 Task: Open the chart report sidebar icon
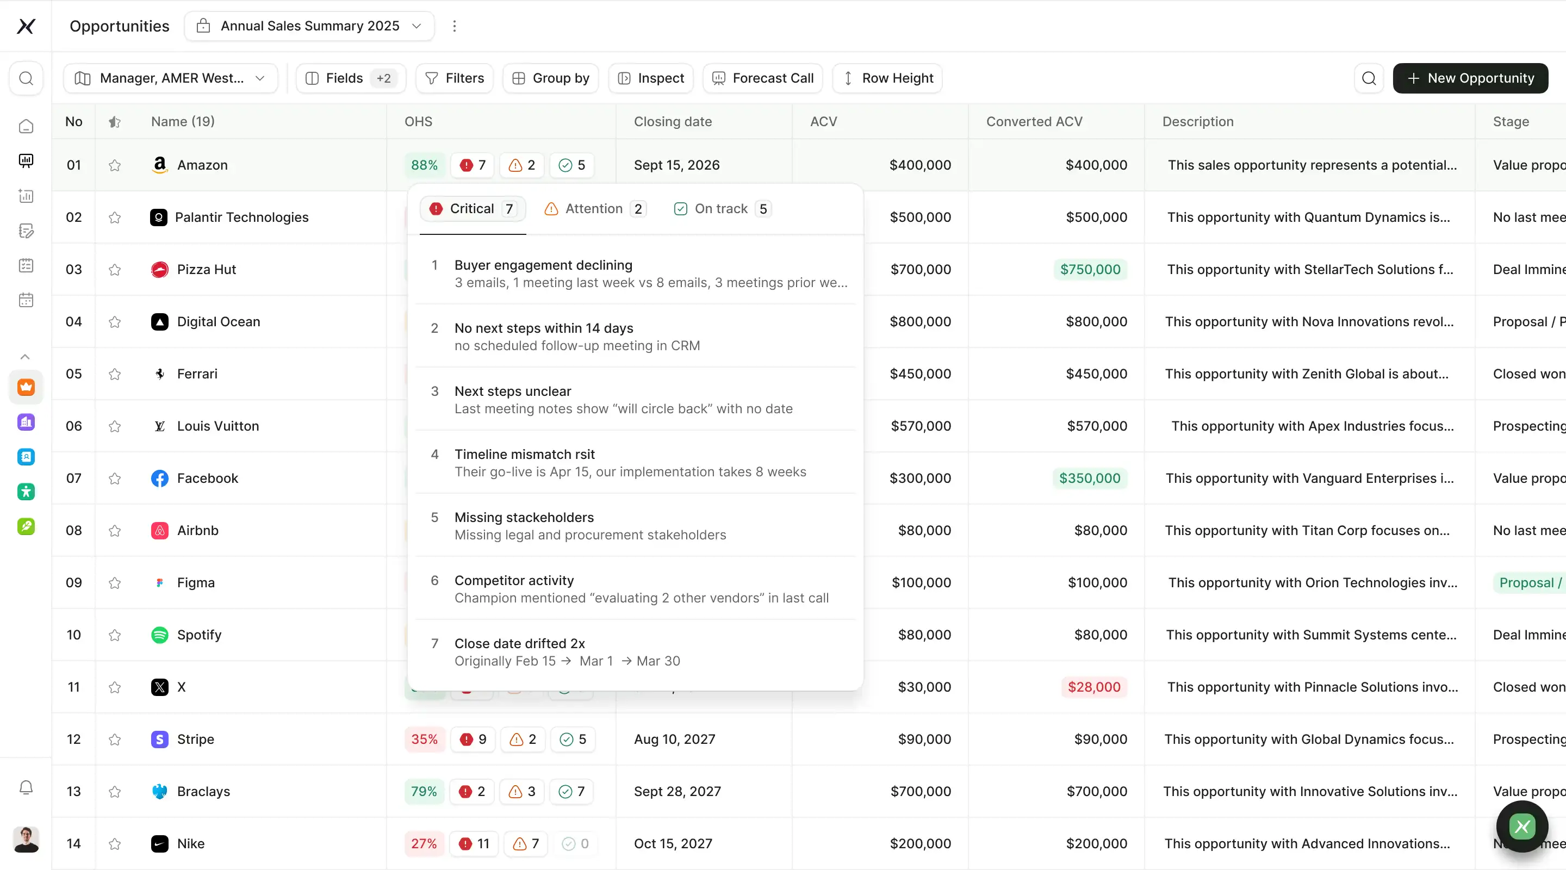tap(26, 196)
